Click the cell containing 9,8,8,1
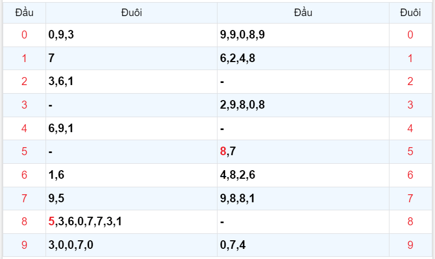435x259 pixels. tap(237, 199)
